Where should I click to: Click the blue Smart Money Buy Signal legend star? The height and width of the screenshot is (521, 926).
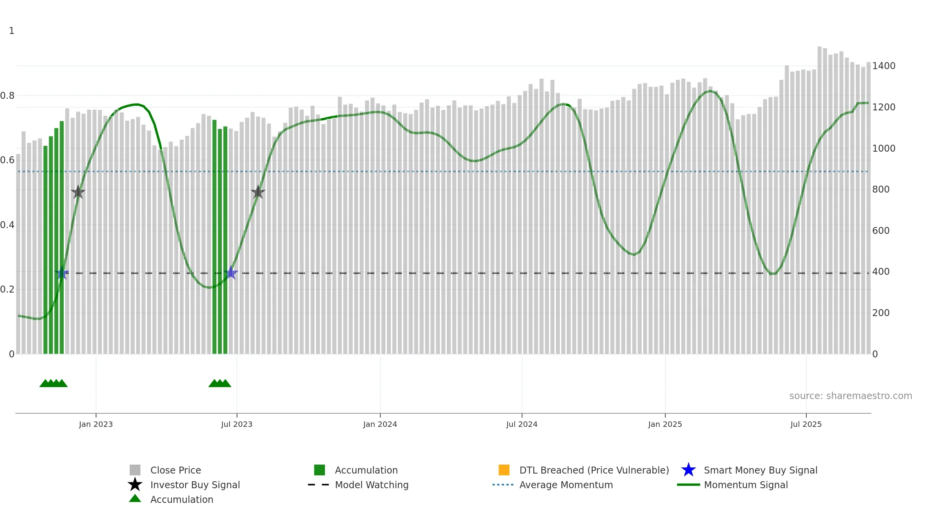(688, 470)
